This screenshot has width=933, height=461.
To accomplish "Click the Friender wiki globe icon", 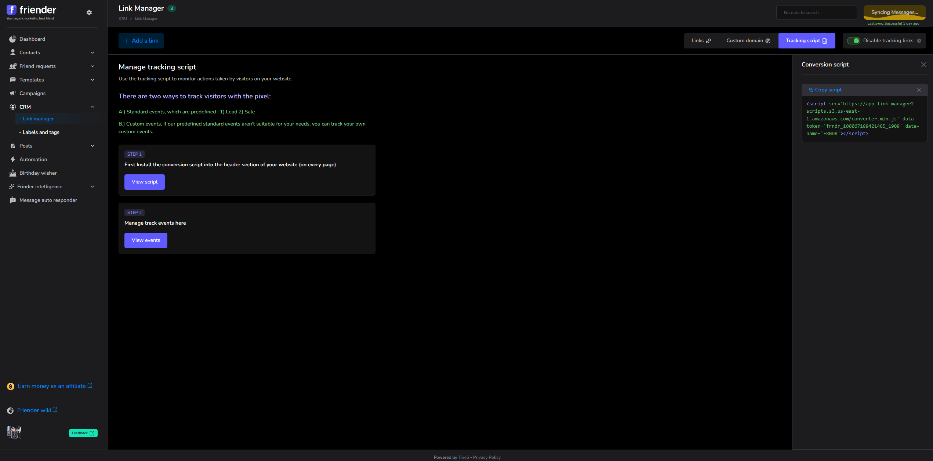I will [x=10, y=410].
